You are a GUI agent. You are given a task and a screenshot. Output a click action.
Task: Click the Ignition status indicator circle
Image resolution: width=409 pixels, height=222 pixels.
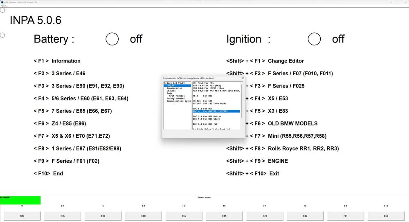314,39
